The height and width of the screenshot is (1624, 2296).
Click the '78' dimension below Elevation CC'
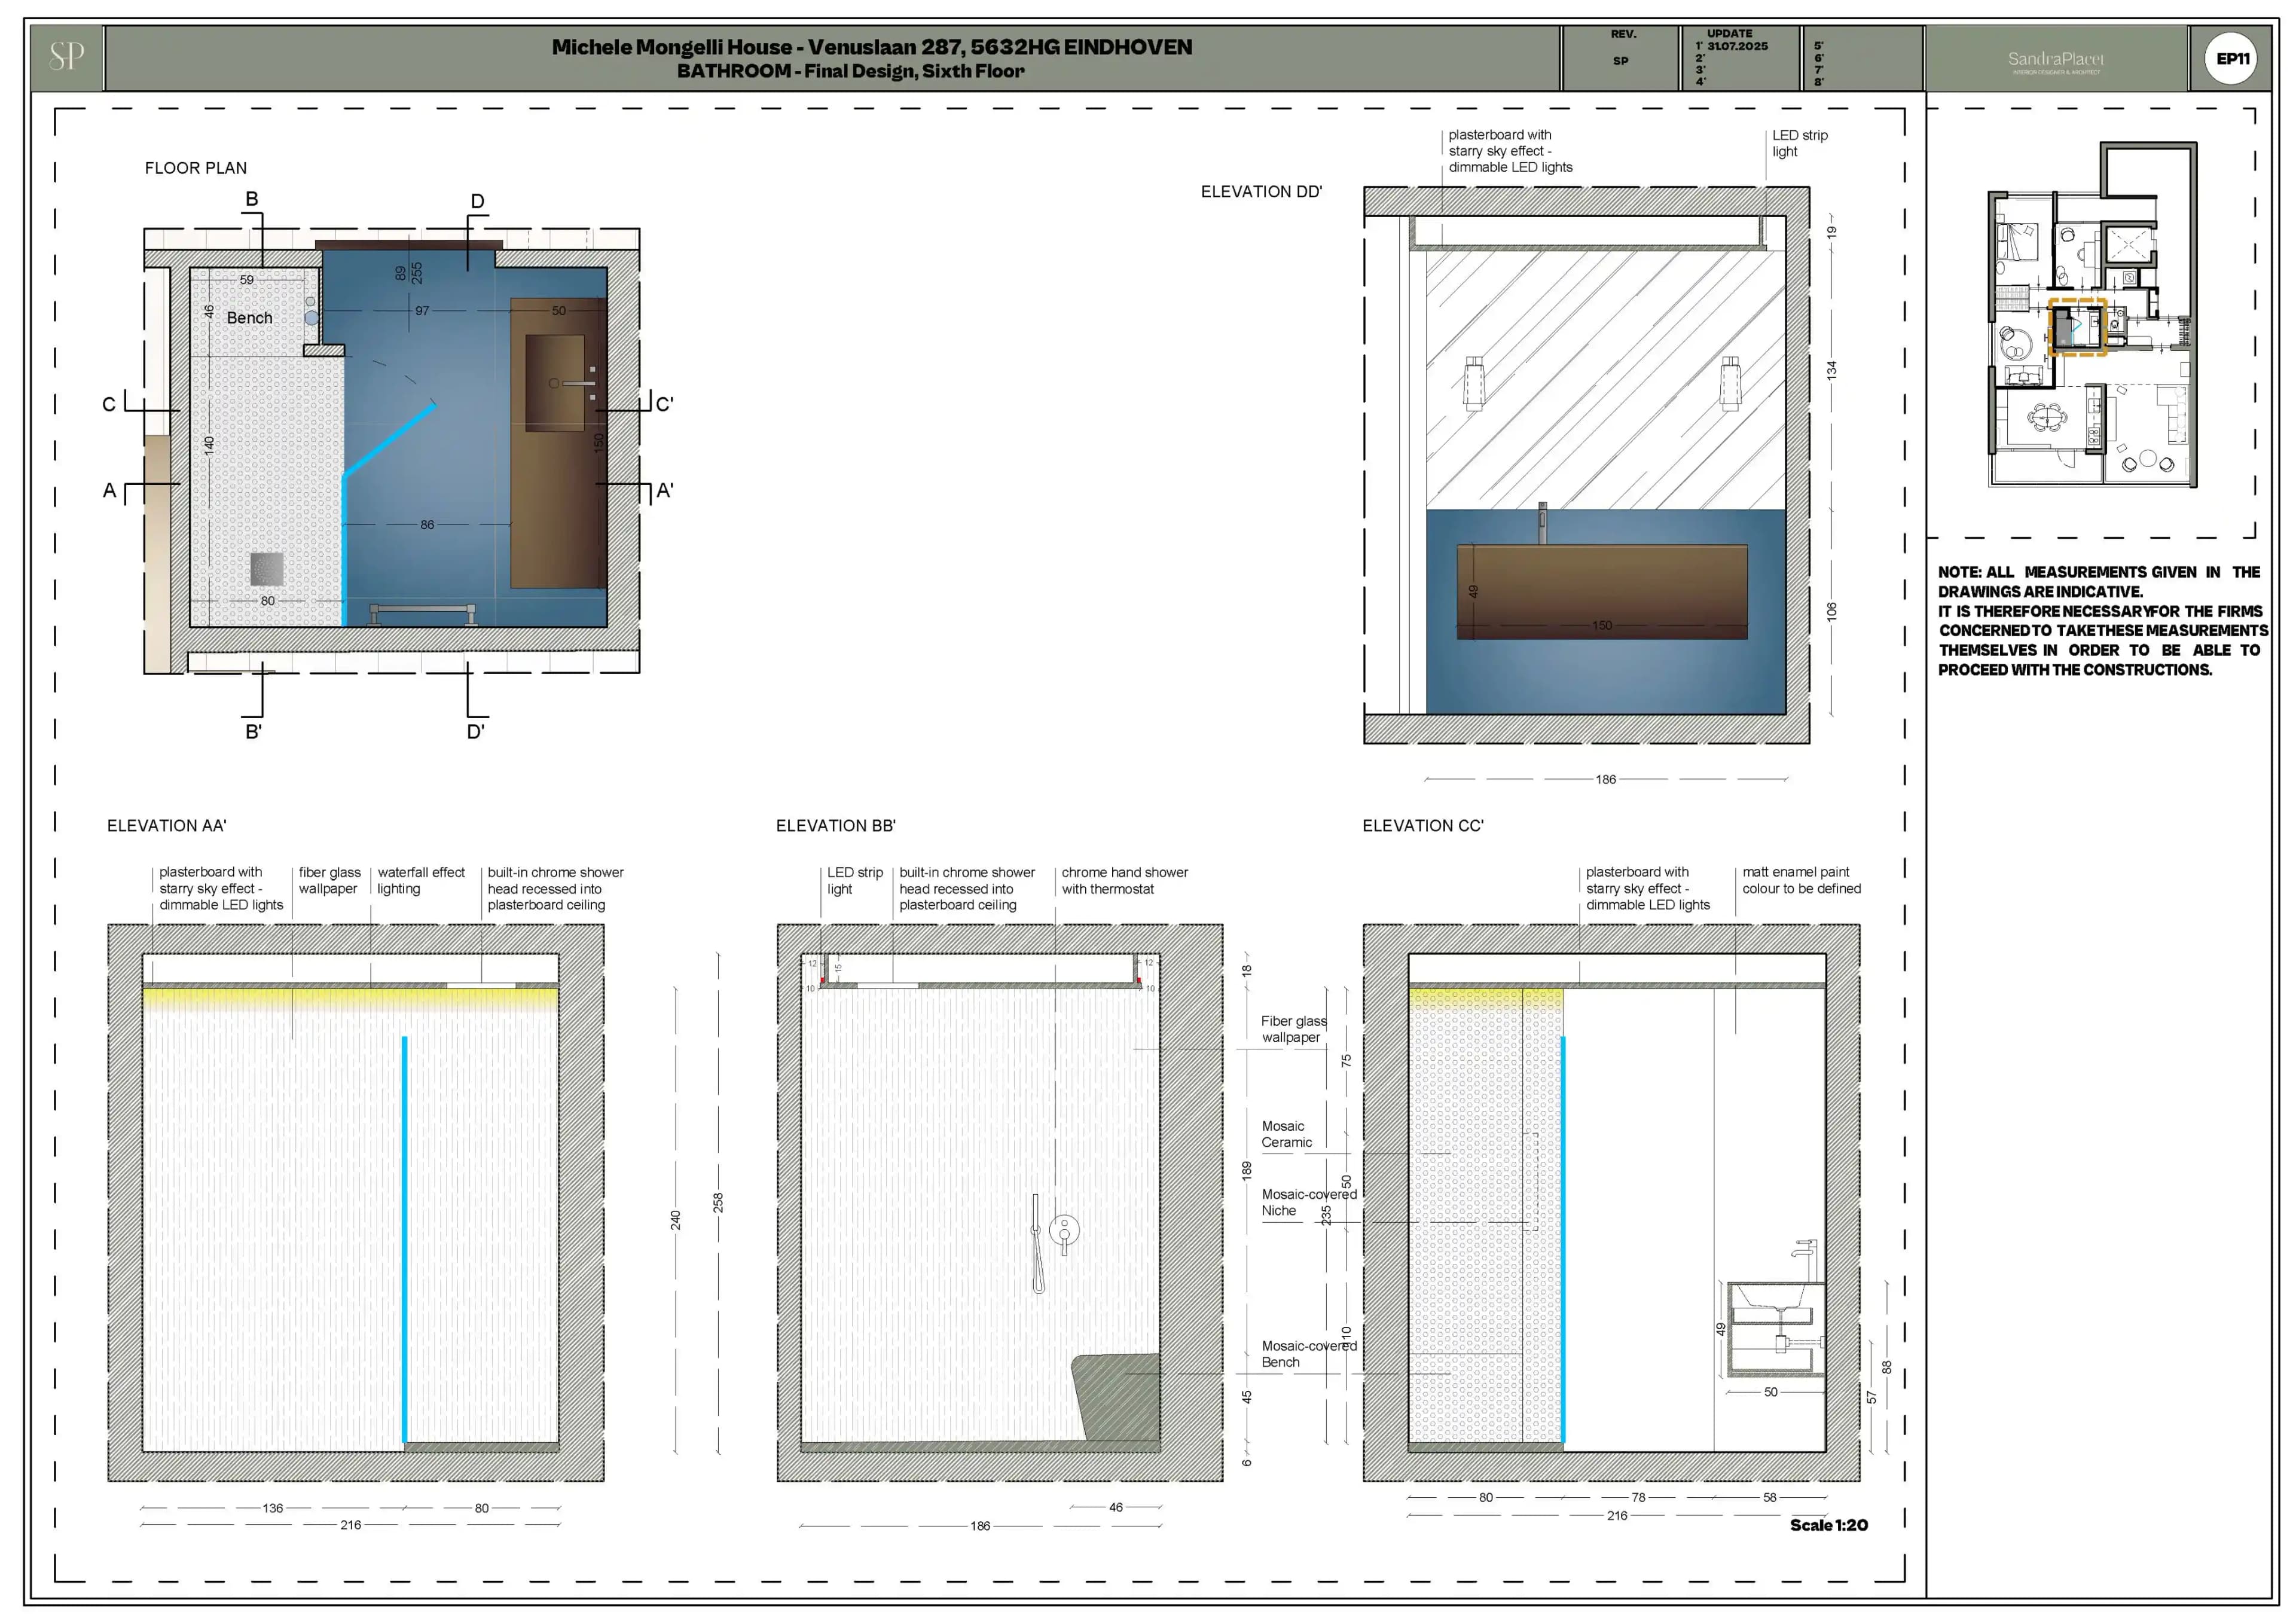1638,1497
